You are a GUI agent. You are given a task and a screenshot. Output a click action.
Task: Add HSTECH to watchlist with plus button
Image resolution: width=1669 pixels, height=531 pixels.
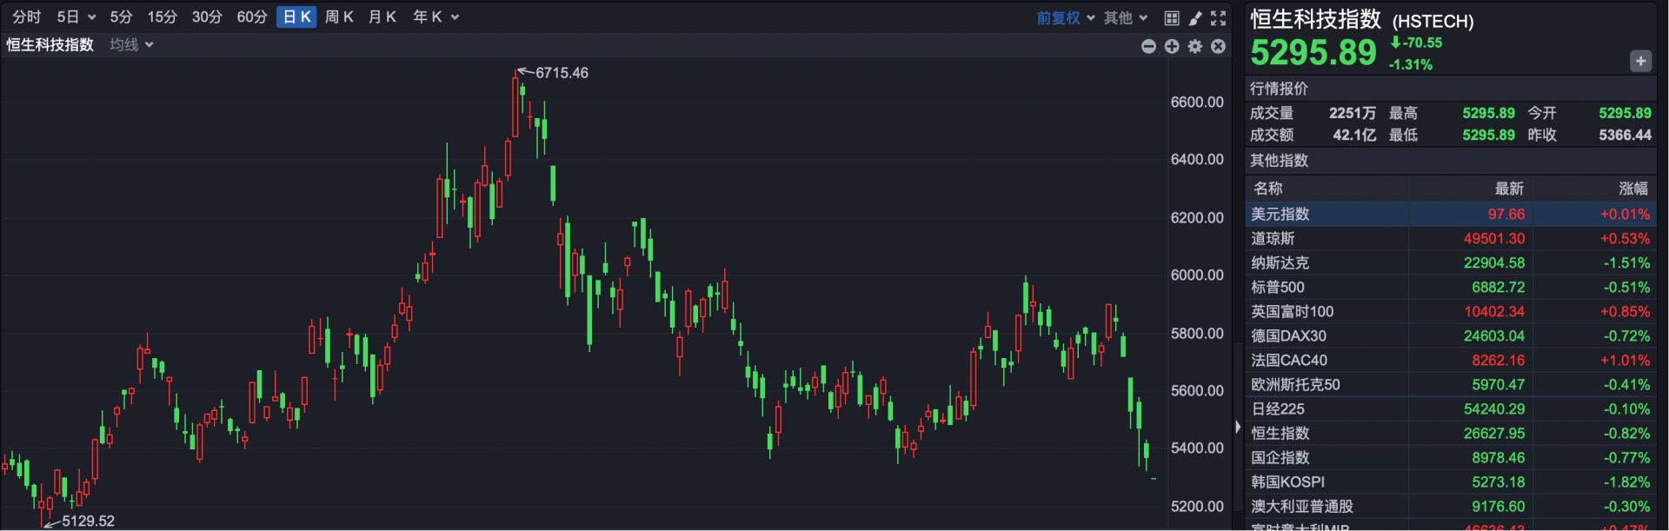1639,61
